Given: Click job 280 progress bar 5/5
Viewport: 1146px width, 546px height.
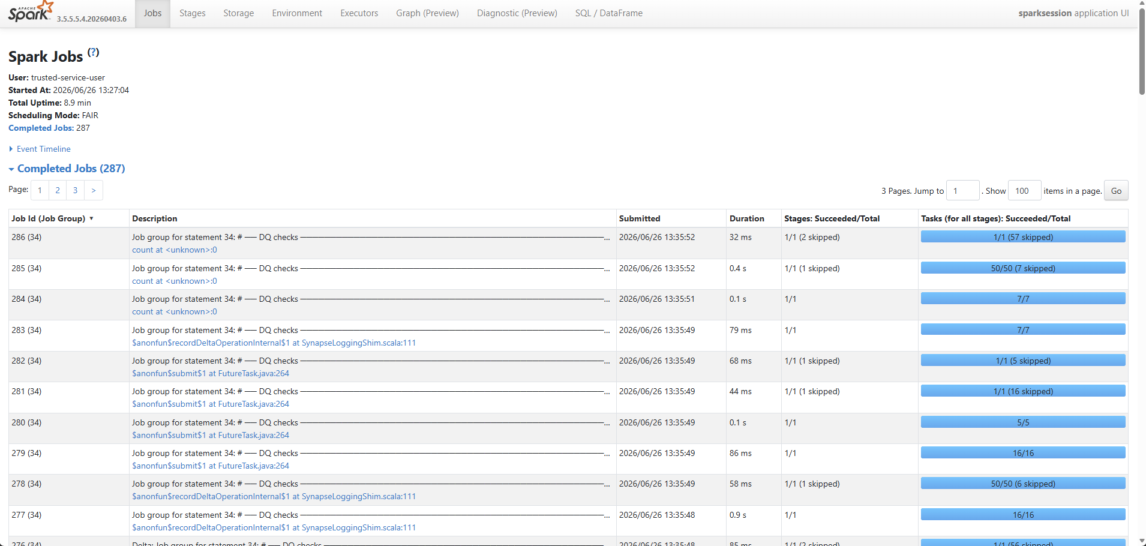Looking at the screenshot, I should tap(1023, 422).
